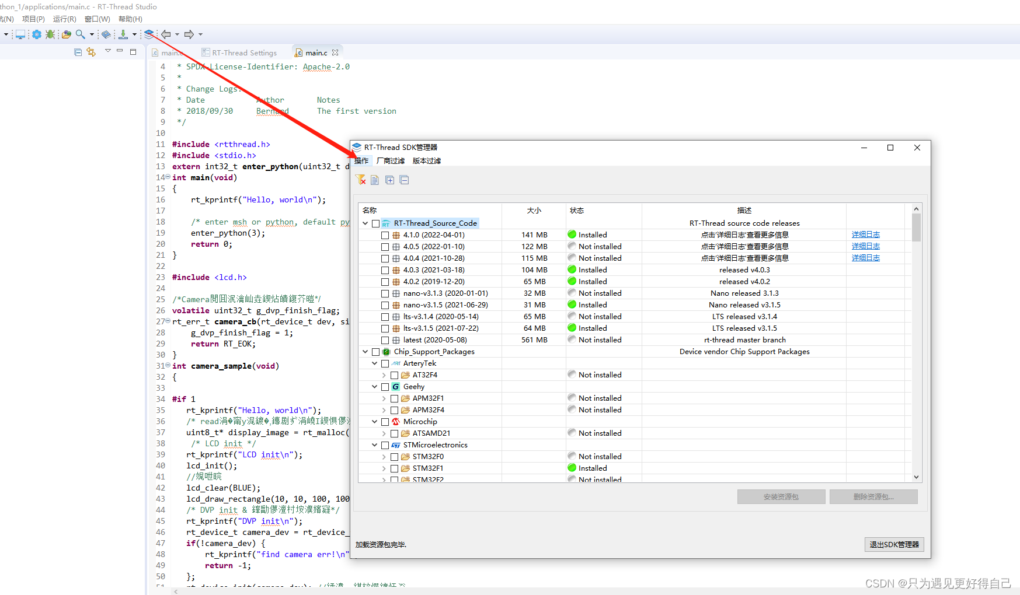This screenshot has width=1020, height=595.
Task: Expand all packages in SDK Manager toolbar
Action: 389,180
